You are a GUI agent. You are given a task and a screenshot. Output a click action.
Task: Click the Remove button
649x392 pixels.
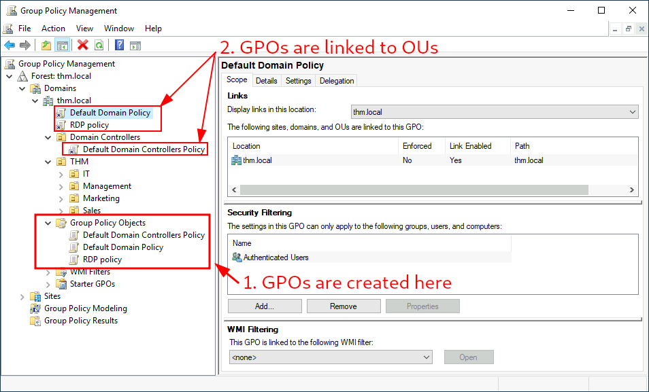pos(343,306)
